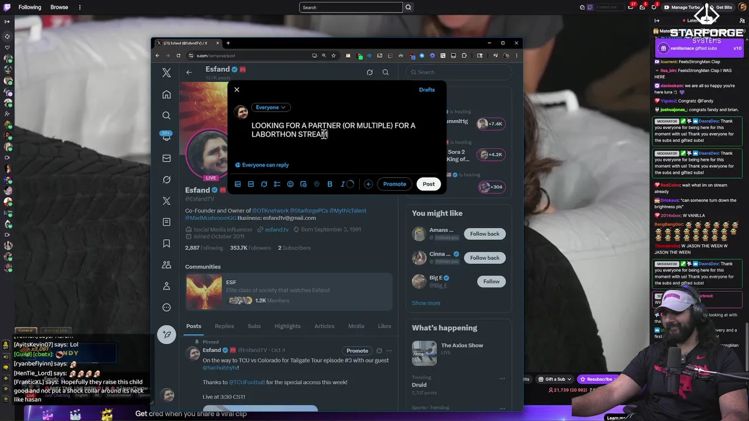Switch to the Subs tab
749x421 pixels.
[x=254, y=326]
